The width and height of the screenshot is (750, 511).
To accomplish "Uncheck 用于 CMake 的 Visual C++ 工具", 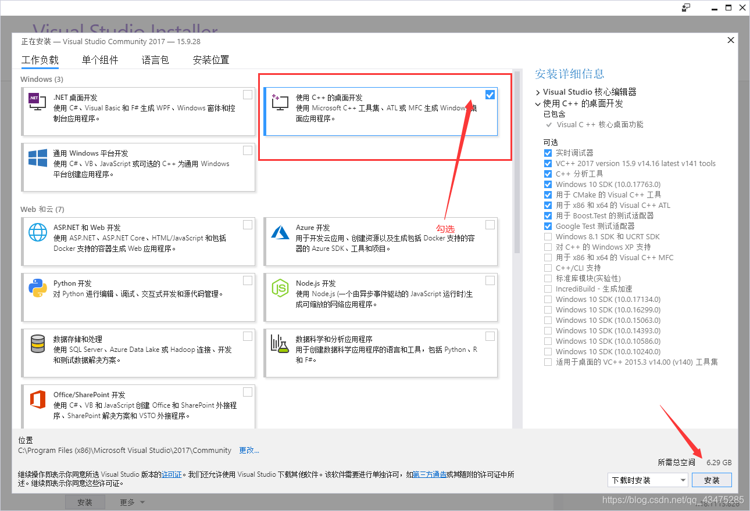I will pyautogui.click(x=548, y=195).
